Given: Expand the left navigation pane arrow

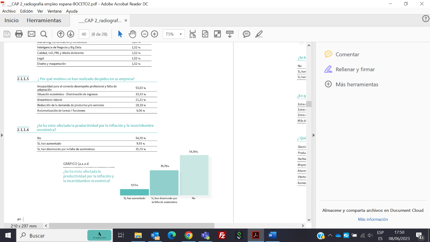Looking at the screenshot, I should [x=2, y=135].
